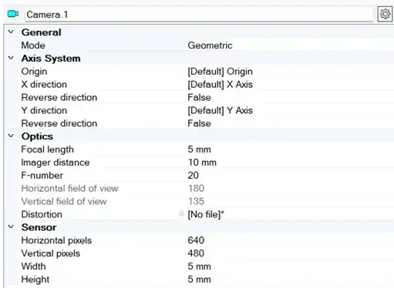Collapse the Axis System section
The image size is (394, 288).
click(11, 58)
